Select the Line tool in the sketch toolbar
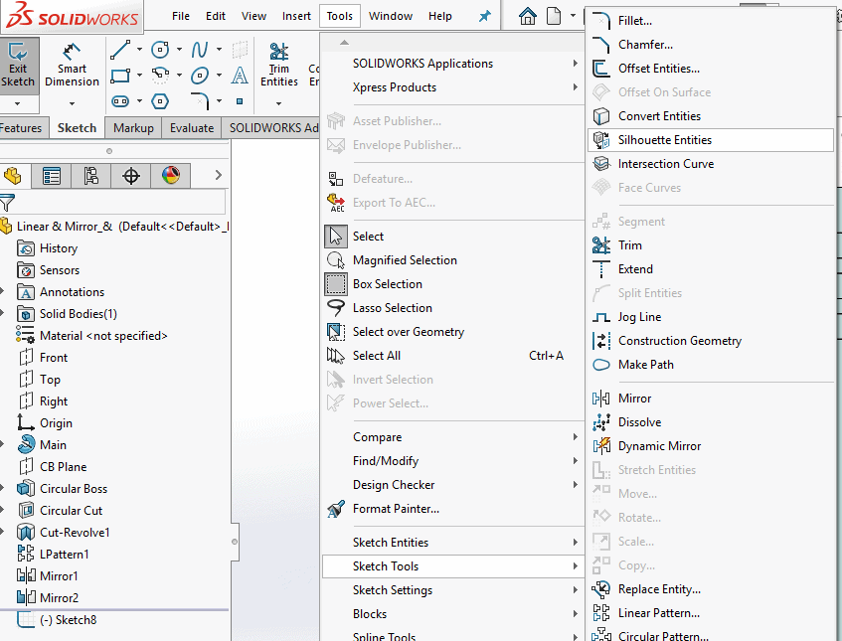 120,50
